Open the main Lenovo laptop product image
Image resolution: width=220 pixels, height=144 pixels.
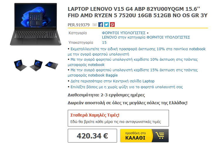35,24
